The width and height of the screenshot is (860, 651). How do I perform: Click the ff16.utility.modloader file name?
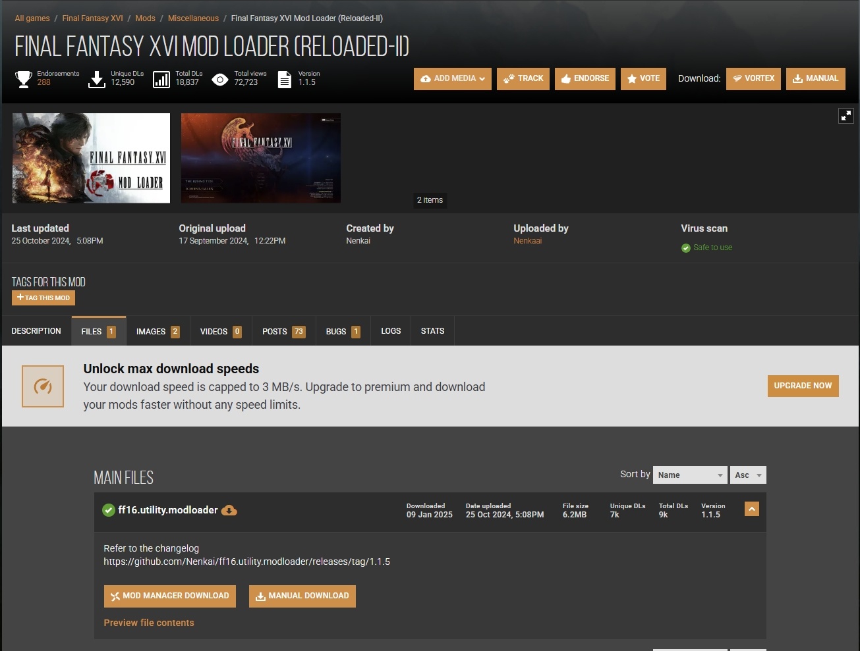168,510
